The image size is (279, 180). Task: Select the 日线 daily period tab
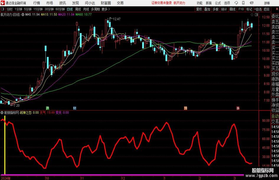(70, 9)
